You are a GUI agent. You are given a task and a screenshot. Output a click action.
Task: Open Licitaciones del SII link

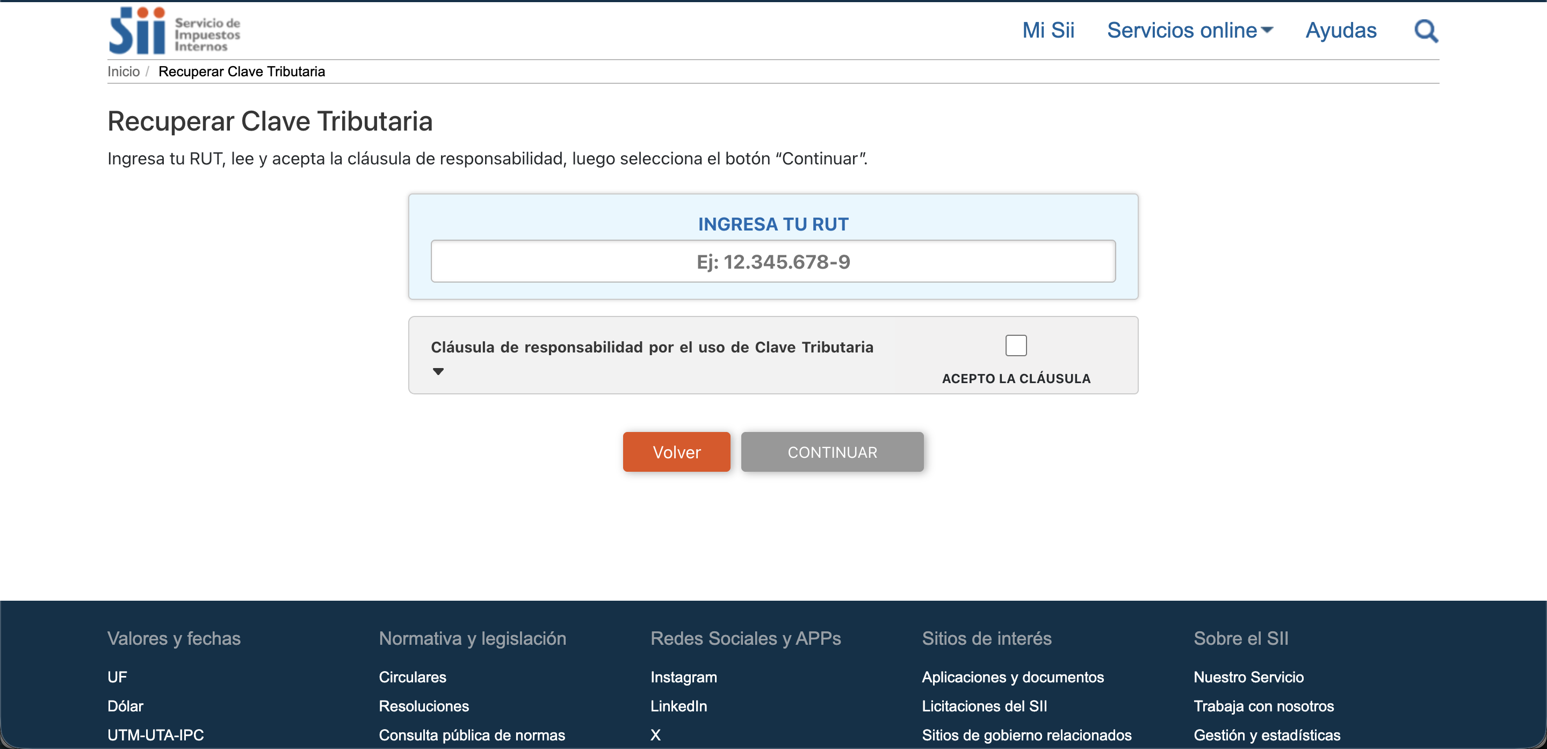pos(984,706)
